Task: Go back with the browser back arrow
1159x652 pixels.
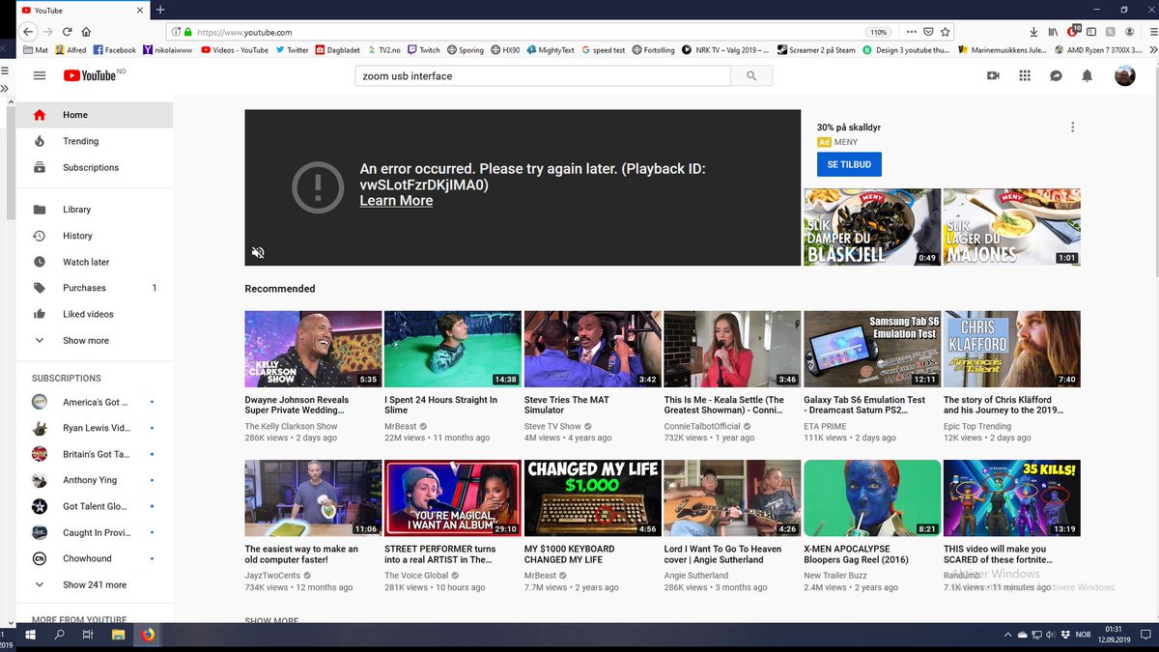Action: tap(26, 32)
